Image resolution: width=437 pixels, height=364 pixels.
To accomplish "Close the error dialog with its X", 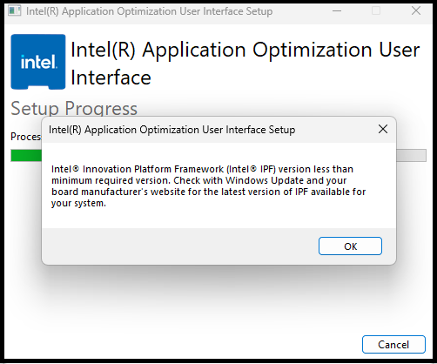I will coord(383,129).
